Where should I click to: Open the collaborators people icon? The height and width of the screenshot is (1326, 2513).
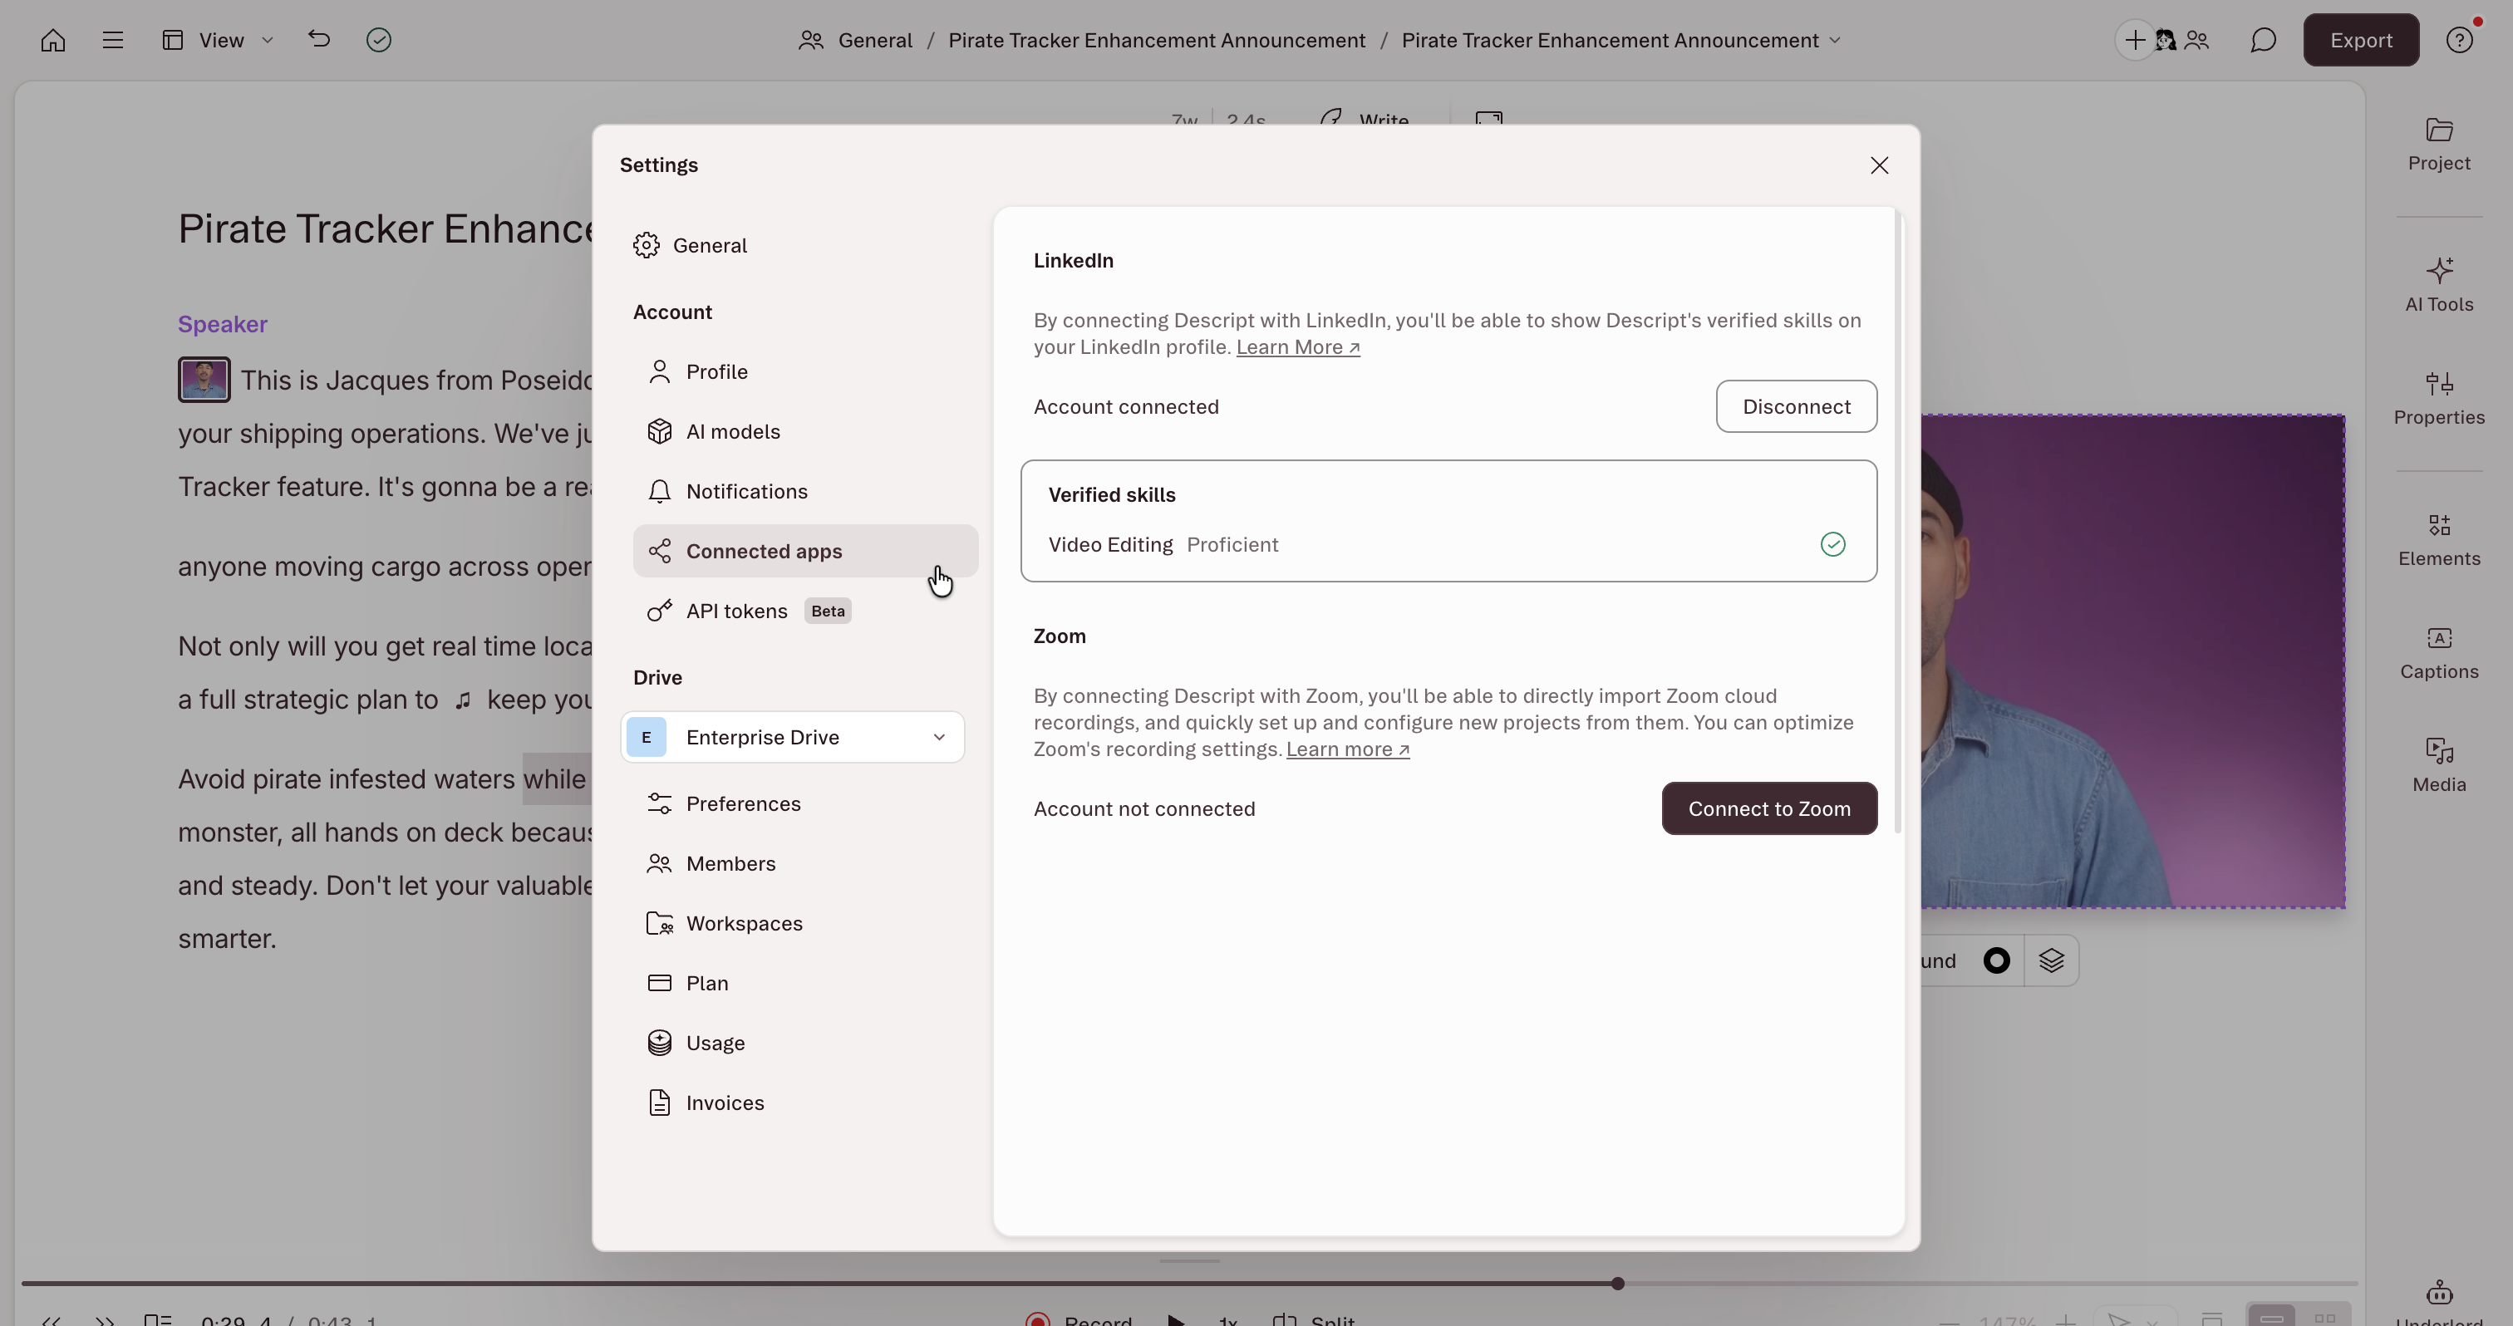(x=2197, y=40)
